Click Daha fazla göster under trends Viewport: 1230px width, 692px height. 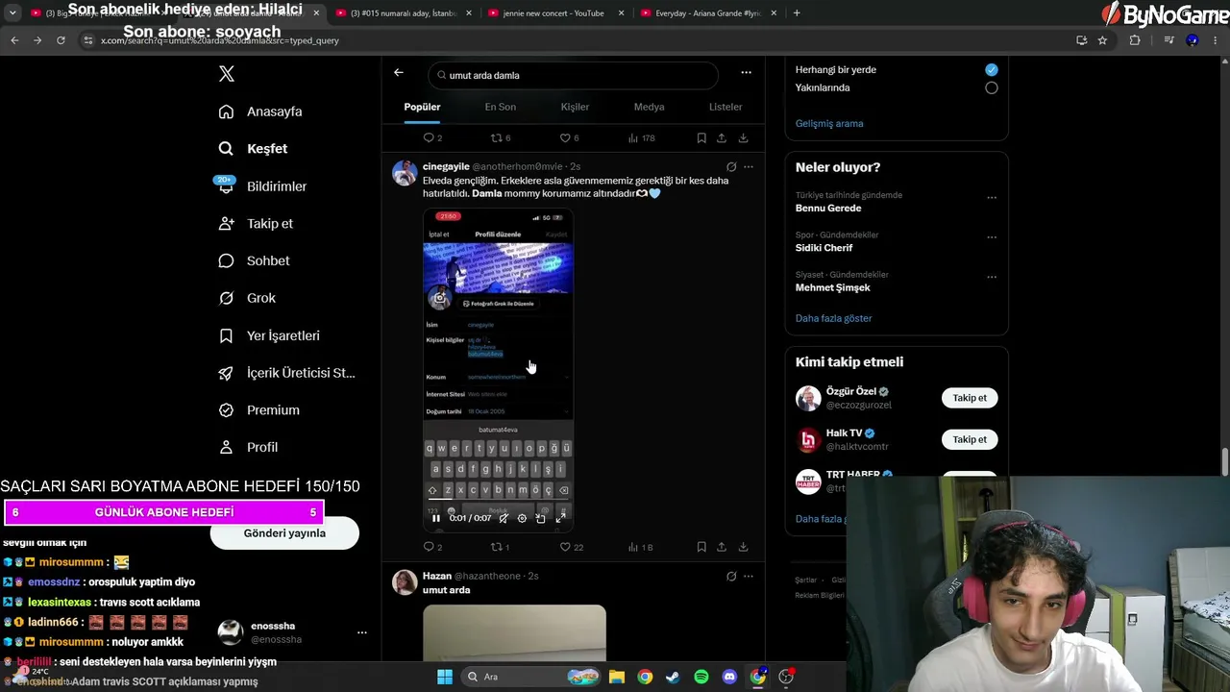coord(834,318)
